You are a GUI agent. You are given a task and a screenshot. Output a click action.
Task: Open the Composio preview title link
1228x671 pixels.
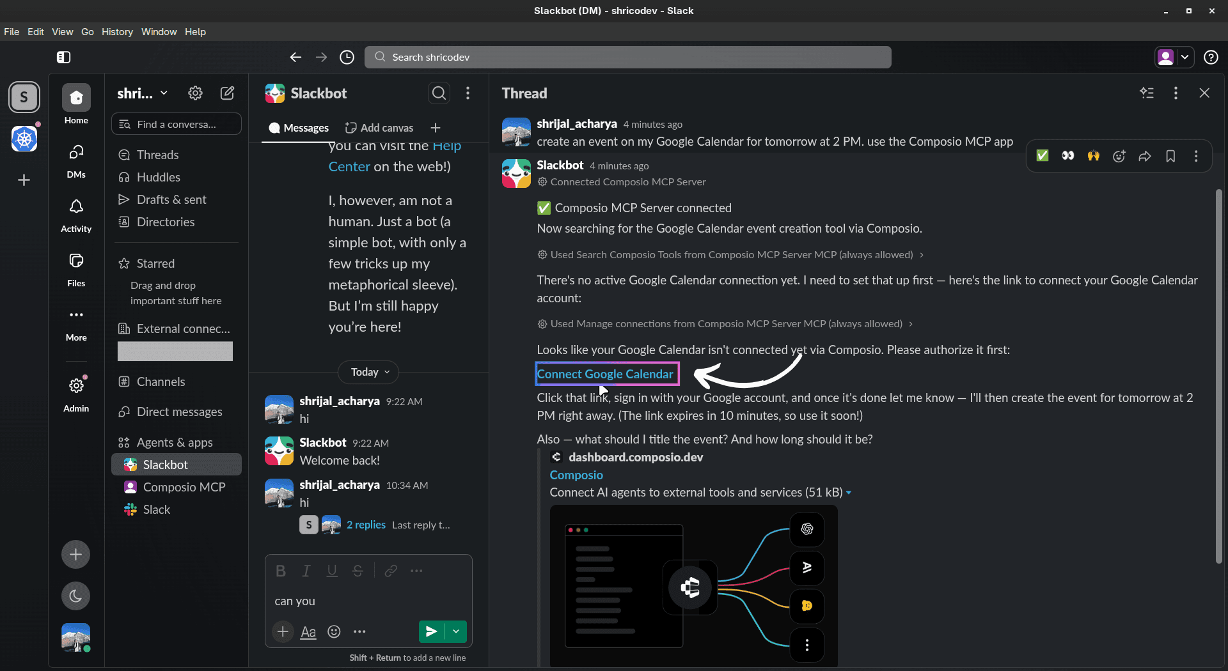coord(576,475)
